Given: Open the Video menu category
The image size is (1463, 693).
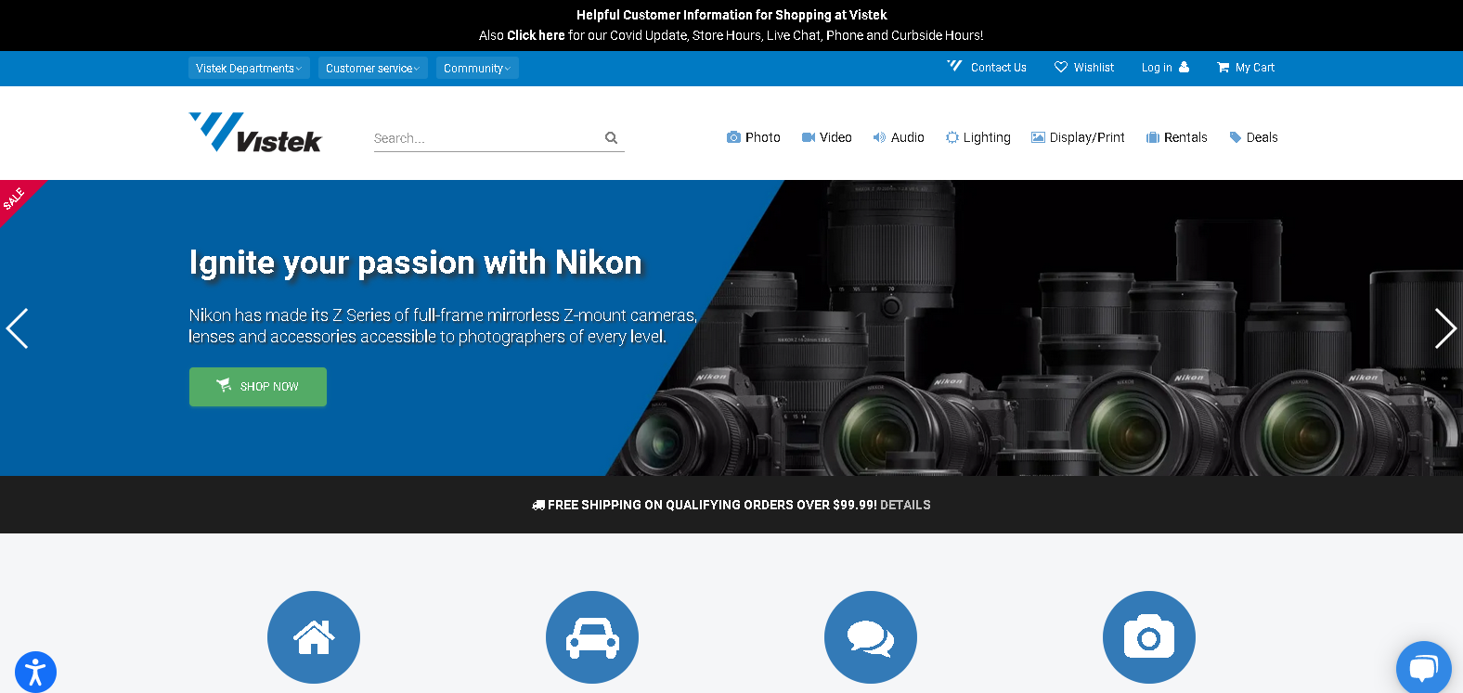Looking at the screenshot, I should 826,137.
